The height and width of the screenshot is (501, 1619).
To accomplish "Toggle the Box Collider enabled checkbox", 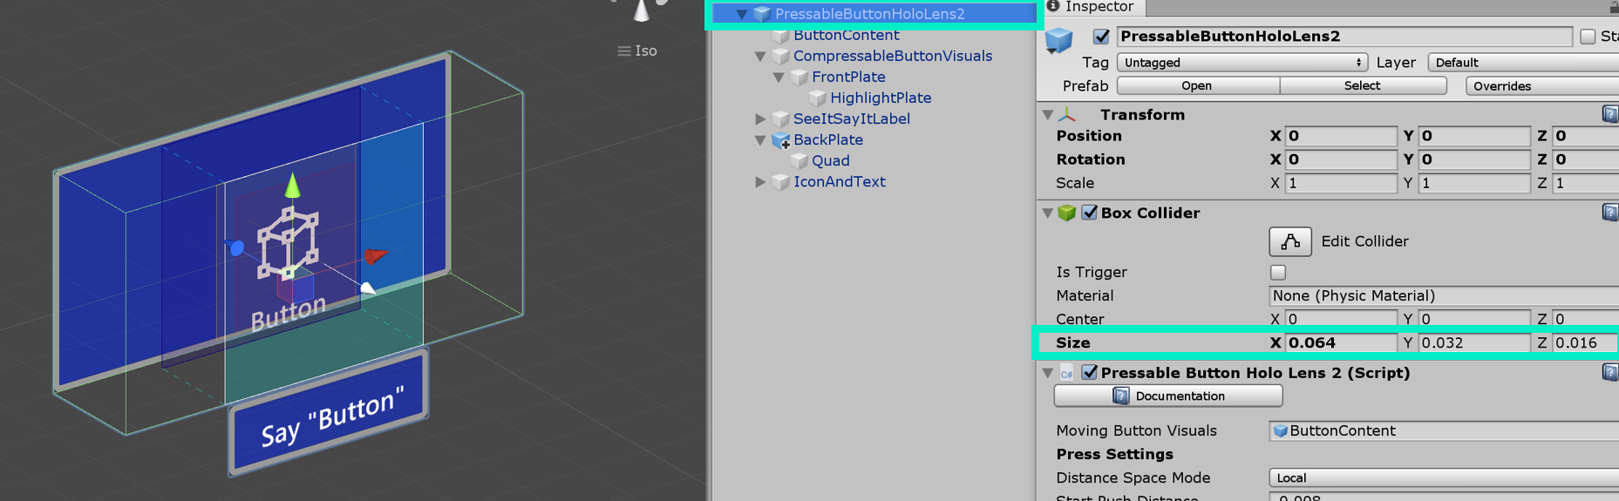I will [1090, 213].
